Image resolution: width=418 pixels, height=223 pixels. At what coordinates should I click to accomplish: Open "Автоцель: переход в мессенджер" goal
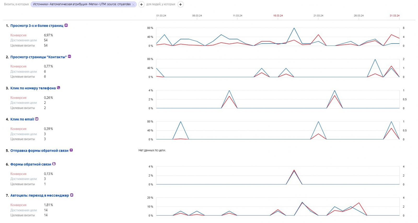(40, 195)
